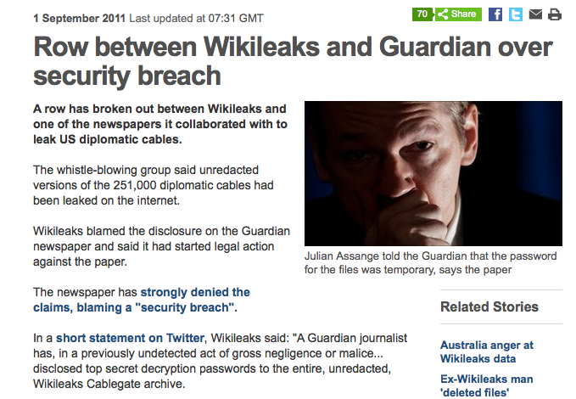Click the publication date "1 September 2011"
The image size is (576, 399).
coord(80,16)
